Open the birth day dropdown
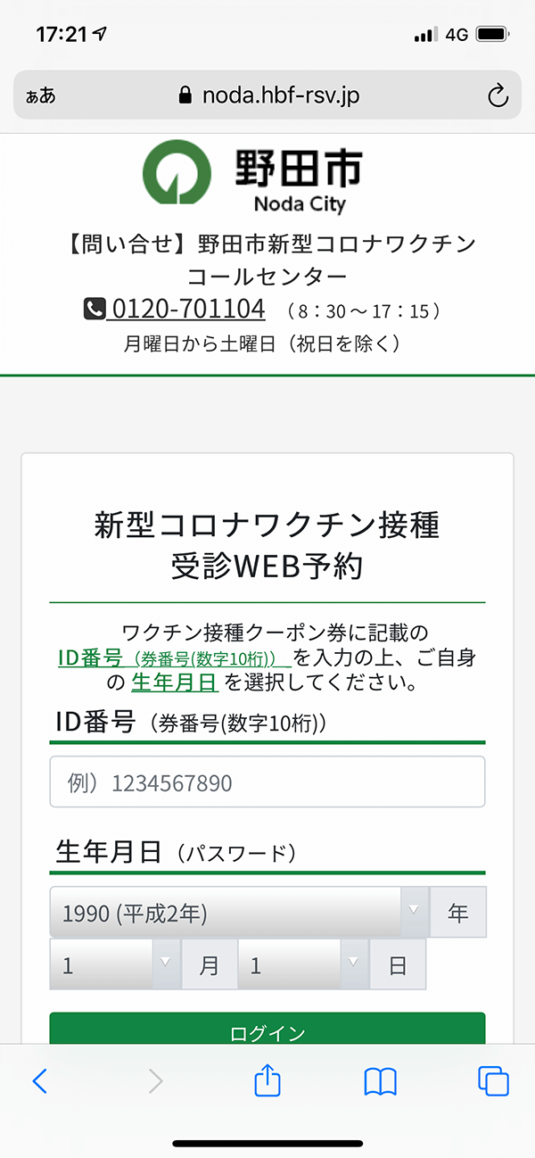This screenshot has width=535, height=1158. (x=303, y=964)
